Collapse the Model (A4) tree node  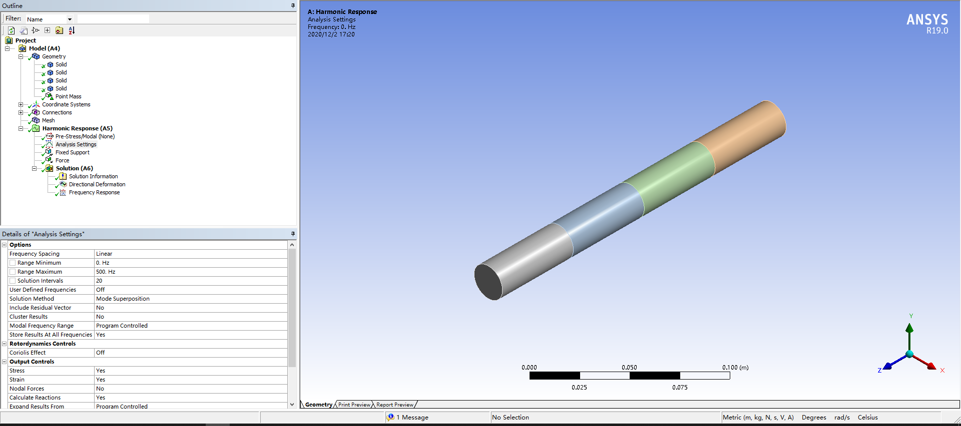pos(7,48)
